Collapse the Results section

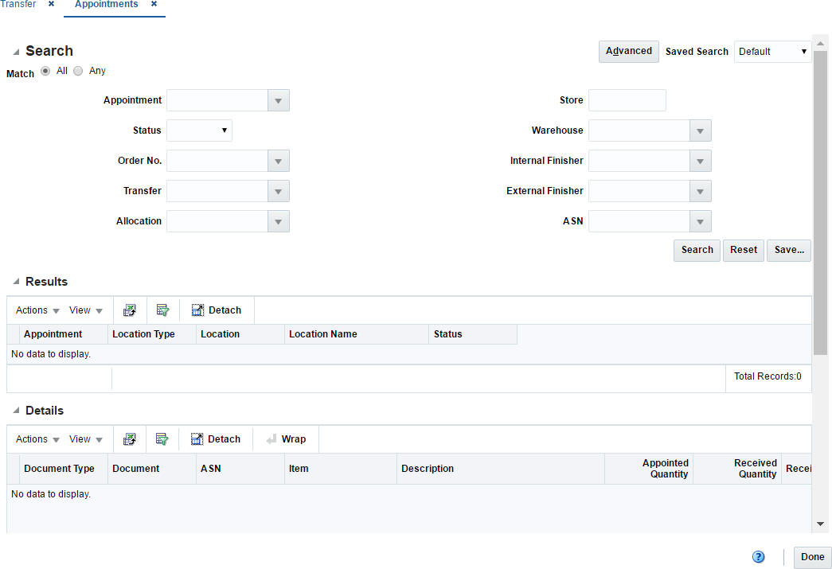(17, 282)
